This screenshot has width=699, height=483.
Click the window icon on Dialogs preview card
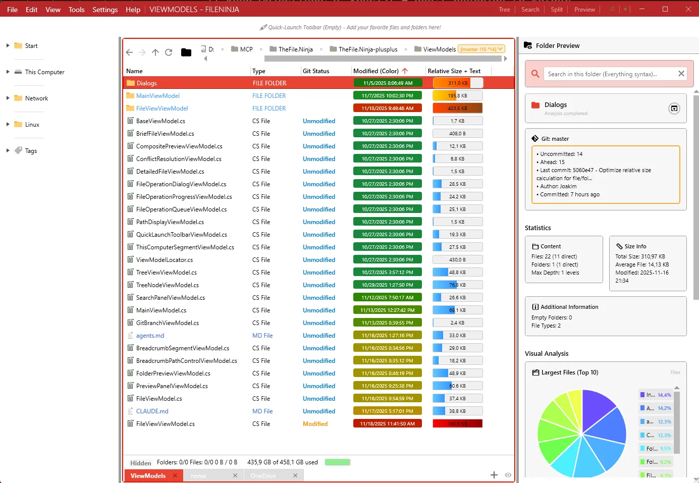tap(674, 109)
